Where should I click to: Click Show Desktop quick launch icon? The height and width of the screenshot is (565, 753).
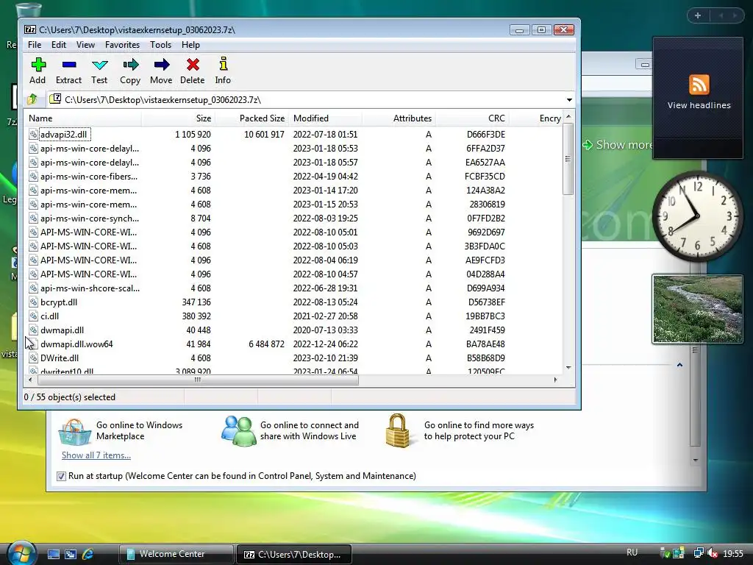pos(53,554)
